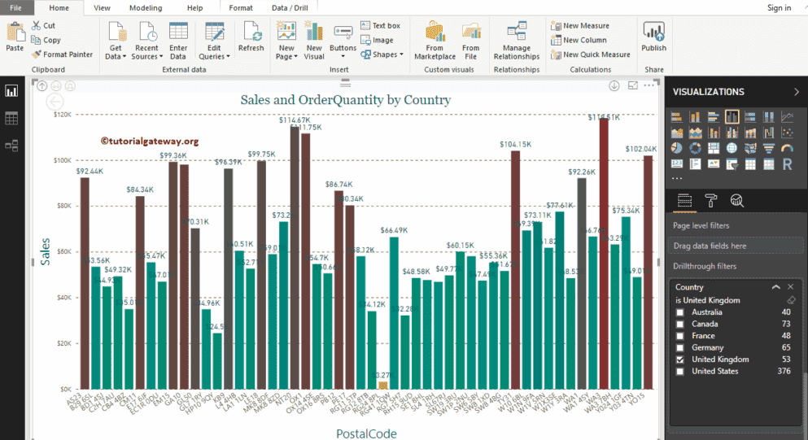Open the Data view in left sidebar
This screenshot has width=808, height=440.
click(11, 119)
